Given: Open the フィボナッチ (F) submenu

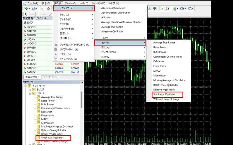Looking at the screenshot, I should 74,29.
